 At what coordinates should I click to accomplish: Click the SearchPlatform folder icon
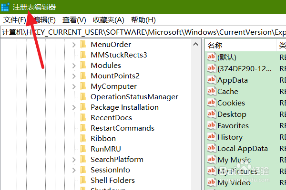[x=83, y=159]
